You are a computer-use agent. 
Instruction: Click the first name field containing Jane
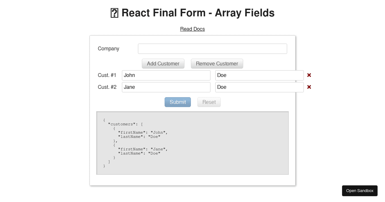click(166, 87)
